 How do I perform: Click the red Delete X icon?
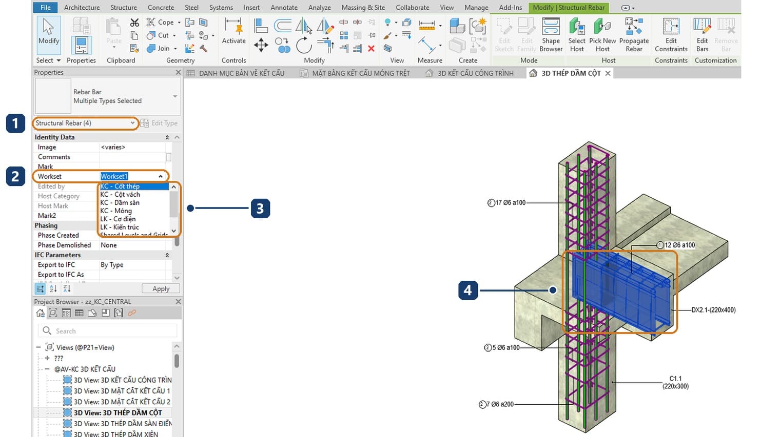[371, 48]
